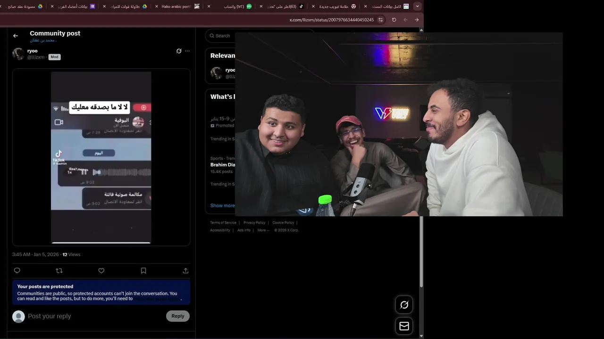The height and width of the screenshot is (339, 604).
Task: Click the Show more trends link
Action: click(222, 205)
